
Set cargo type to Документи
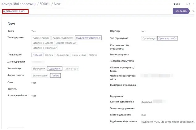pyautogui.click(x=62, y=55)
